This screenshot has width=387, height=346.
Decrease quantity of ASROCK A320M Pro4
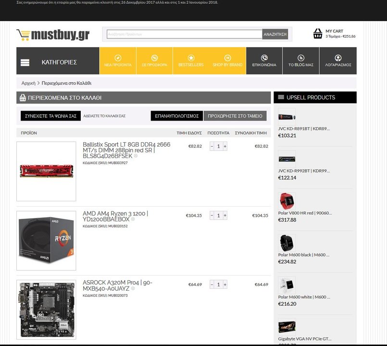pos(212,284)
